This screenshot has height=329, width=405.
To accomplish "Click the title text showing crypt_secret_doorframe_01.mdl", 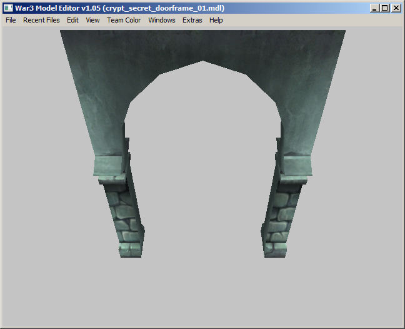I will [x=165, y=8].
